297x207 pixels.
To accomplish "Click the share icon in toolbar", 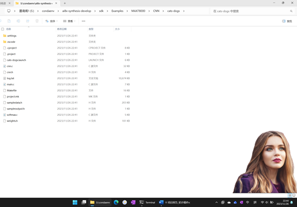I will click(x=28, y=21).
